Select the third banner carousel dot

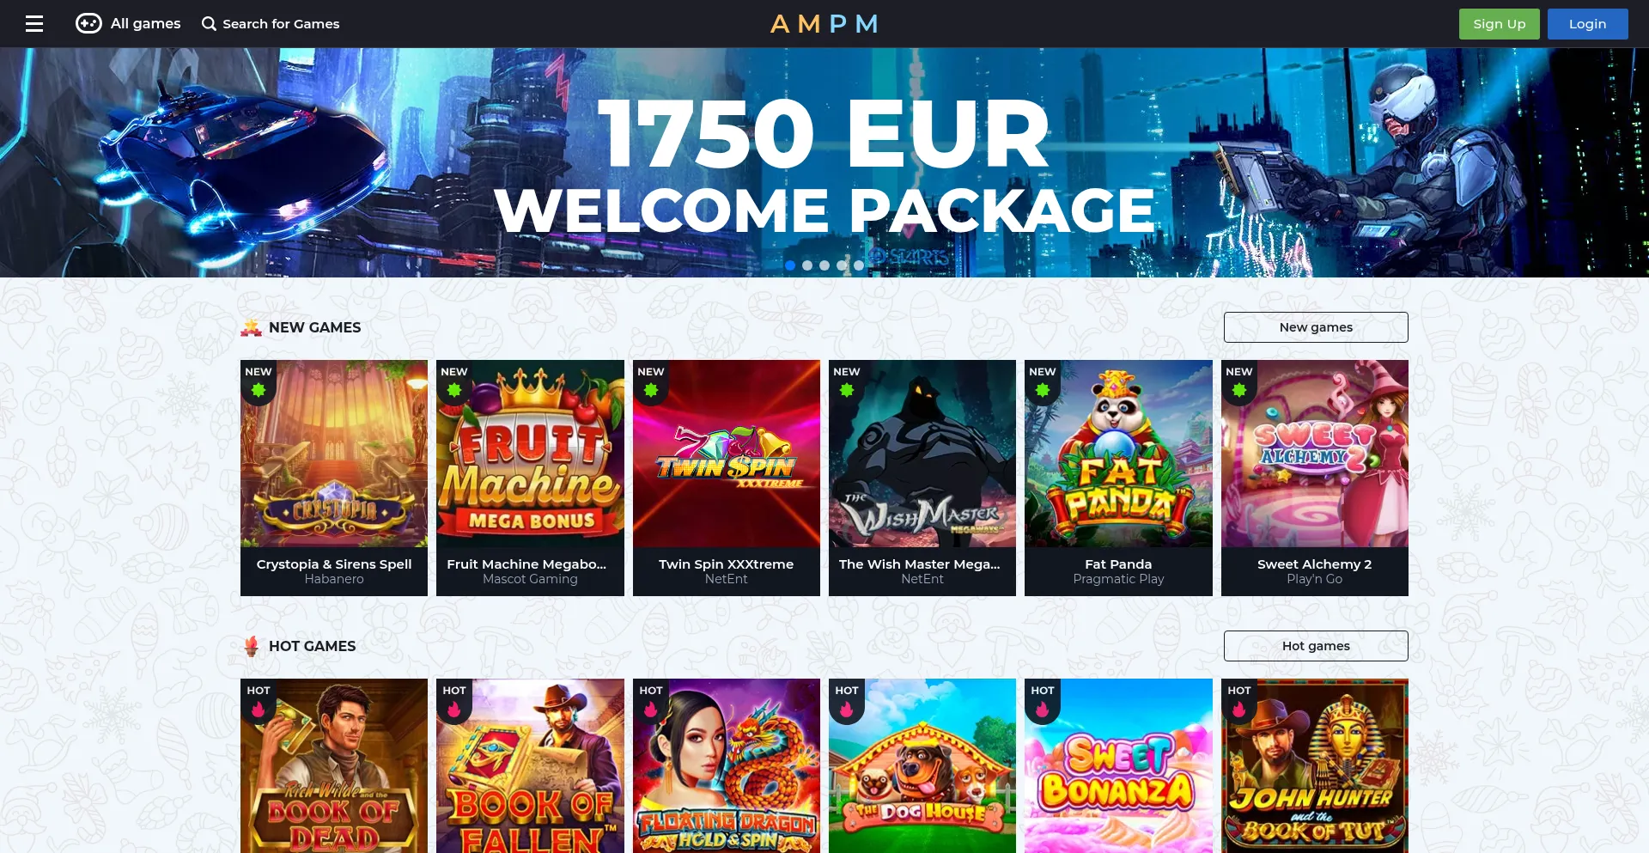pos(824,265)
